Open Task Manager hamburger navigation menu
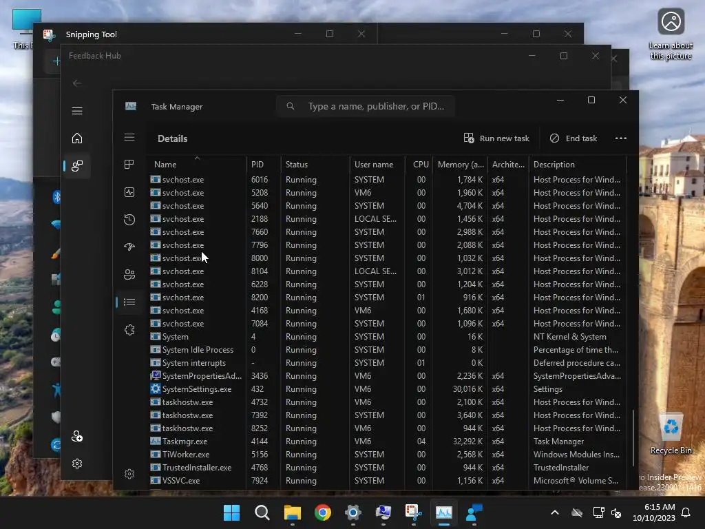 [x=129, y=137]
